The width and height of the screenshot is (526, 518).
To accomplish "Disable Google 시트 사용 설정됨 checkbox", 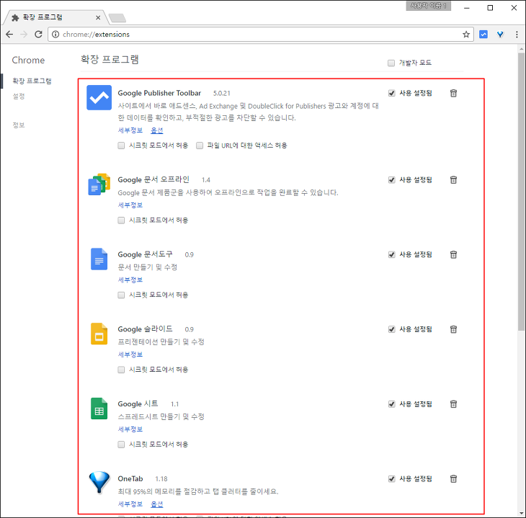I will 391,404.
